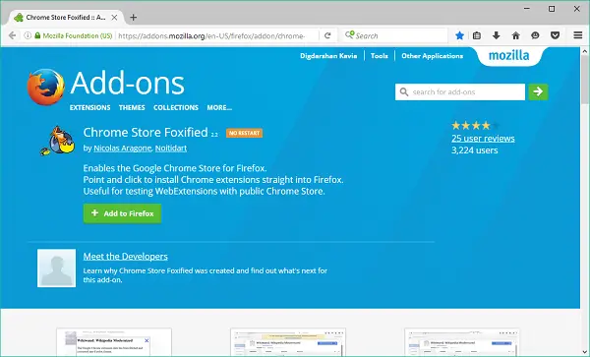Close the Chrome Store Foxified tab
Viewport: 590px width, 357px height.
(x=114, y=18)
